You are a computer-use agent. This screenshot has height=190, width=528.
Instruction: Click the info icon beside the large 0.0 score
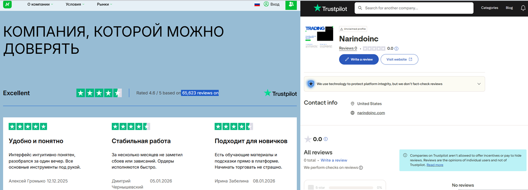[x=326, y=139]
